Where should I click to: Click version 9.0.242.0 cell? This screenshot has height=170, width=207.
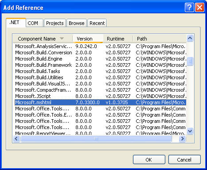86,46
